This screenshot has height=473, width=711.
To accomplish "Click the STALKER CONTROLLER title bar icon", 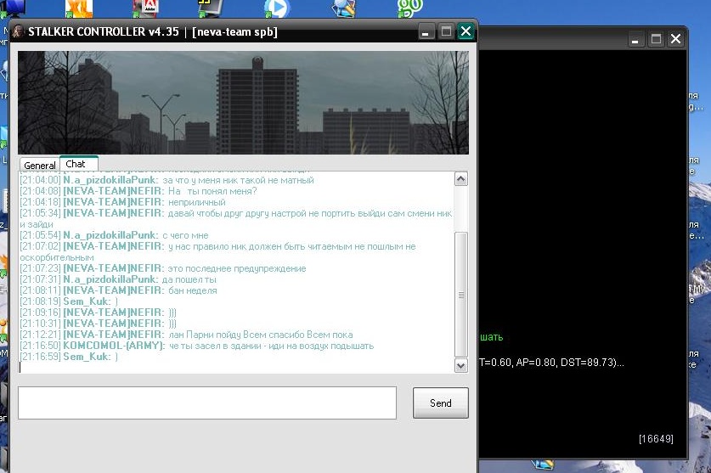I will pyautogui.click(x=17, y=32).
